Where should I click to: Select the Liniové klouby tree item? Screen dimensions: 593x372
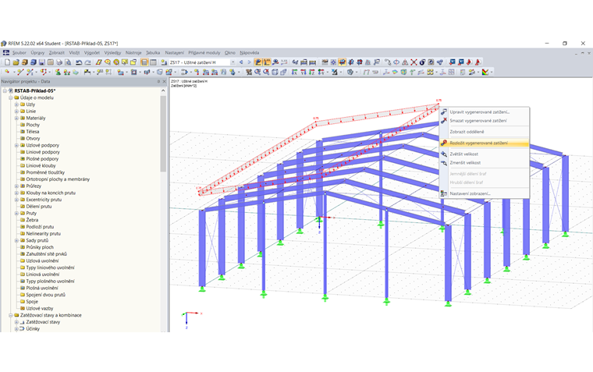click(x=41, y=165)
